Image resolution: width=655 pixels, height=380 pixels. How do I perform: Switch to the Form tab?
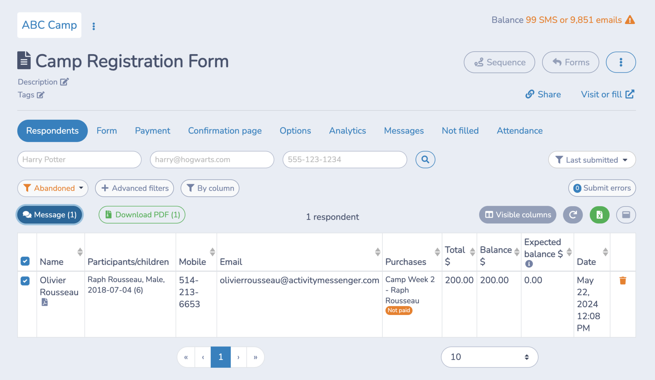pyautogui.click(x=107, y=131)
